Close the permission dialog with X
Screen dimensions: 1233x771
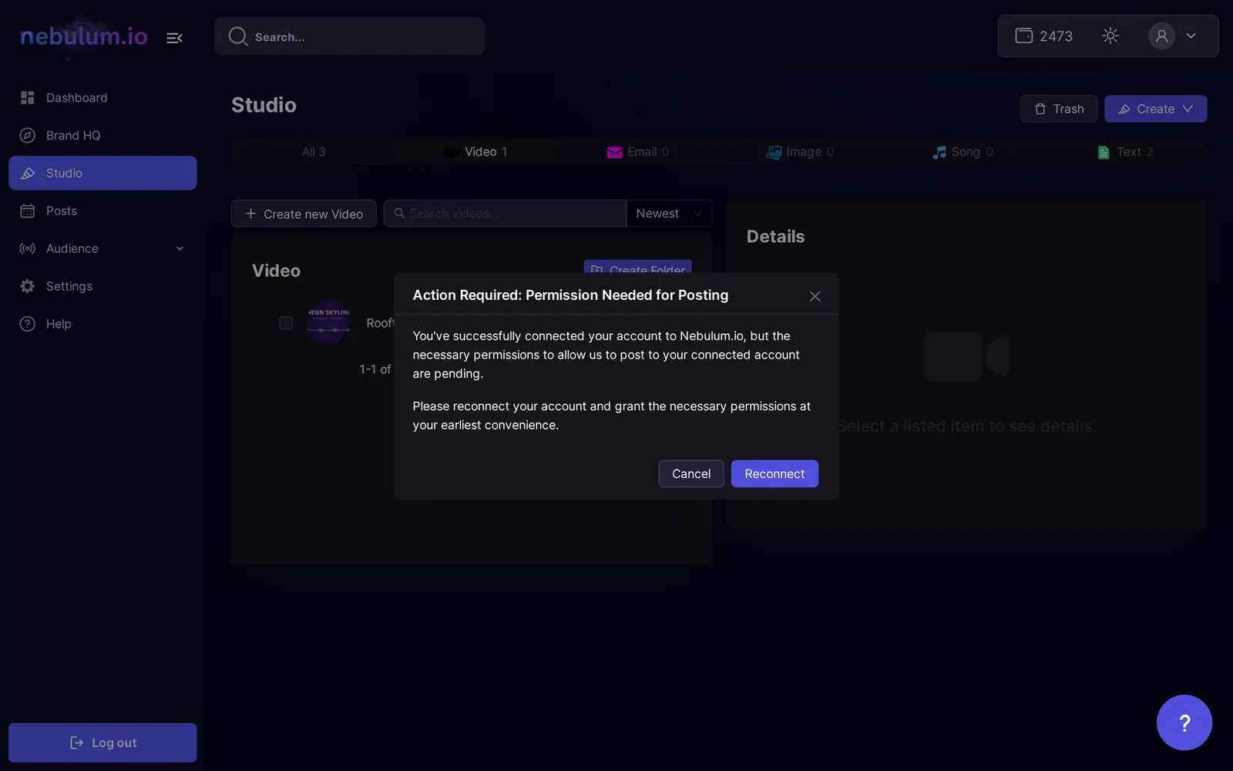pos(815,296)
